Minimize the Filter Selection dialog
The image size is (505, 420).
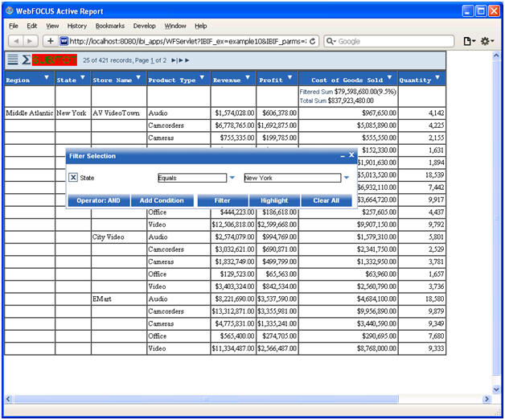point(343,156)
